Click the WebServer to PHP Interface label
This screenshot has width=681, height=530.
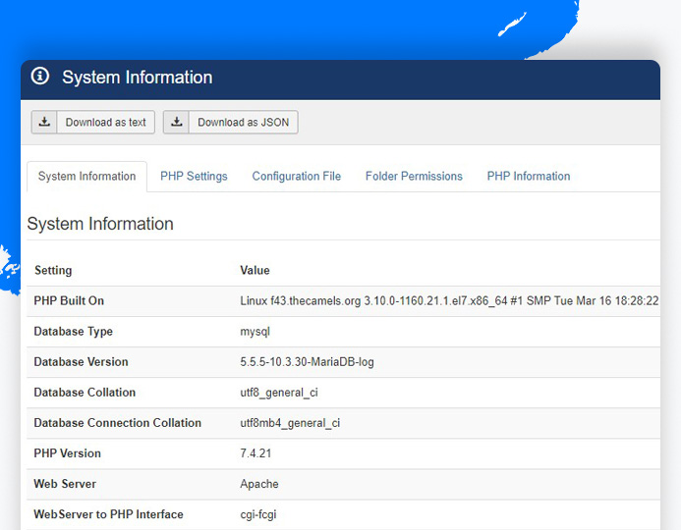(108, 514)
